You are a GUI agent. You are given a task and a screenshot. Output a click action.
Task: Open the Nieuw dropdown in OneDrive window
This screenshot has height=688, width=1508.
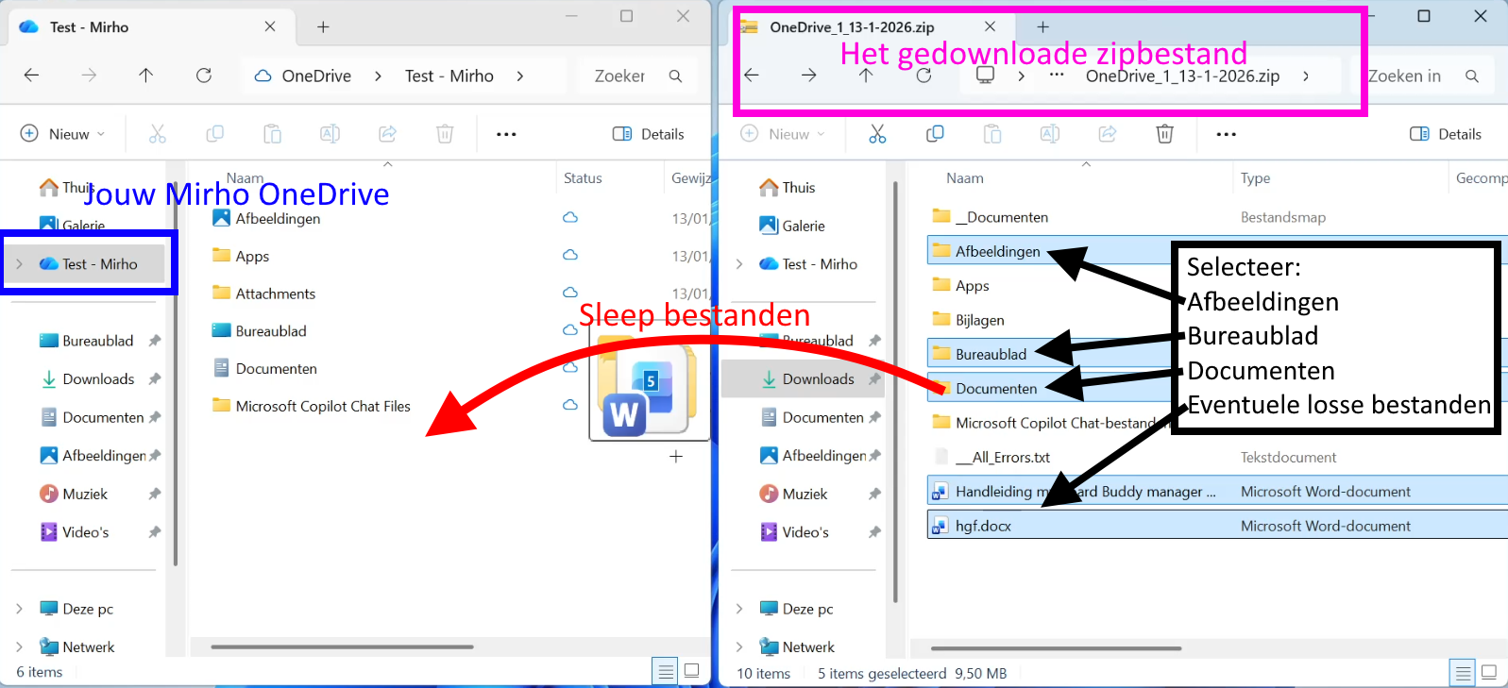tap(62, 134)
